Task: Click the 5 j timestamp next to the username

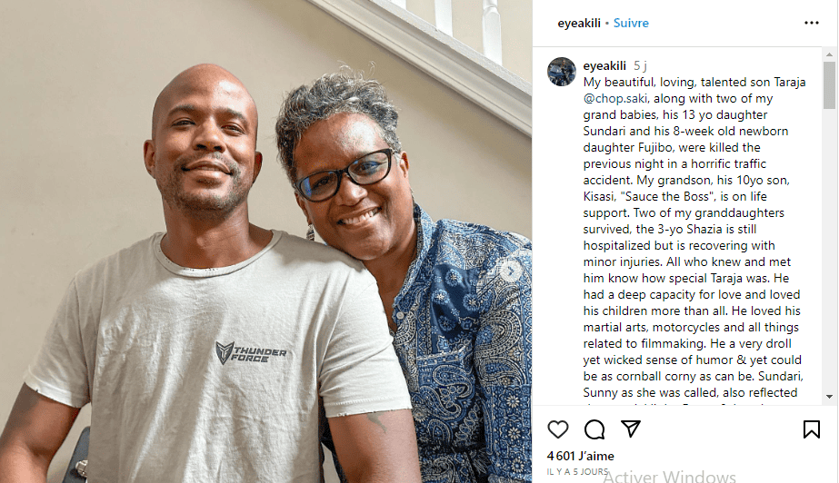Action: click(x=641, y=65)
